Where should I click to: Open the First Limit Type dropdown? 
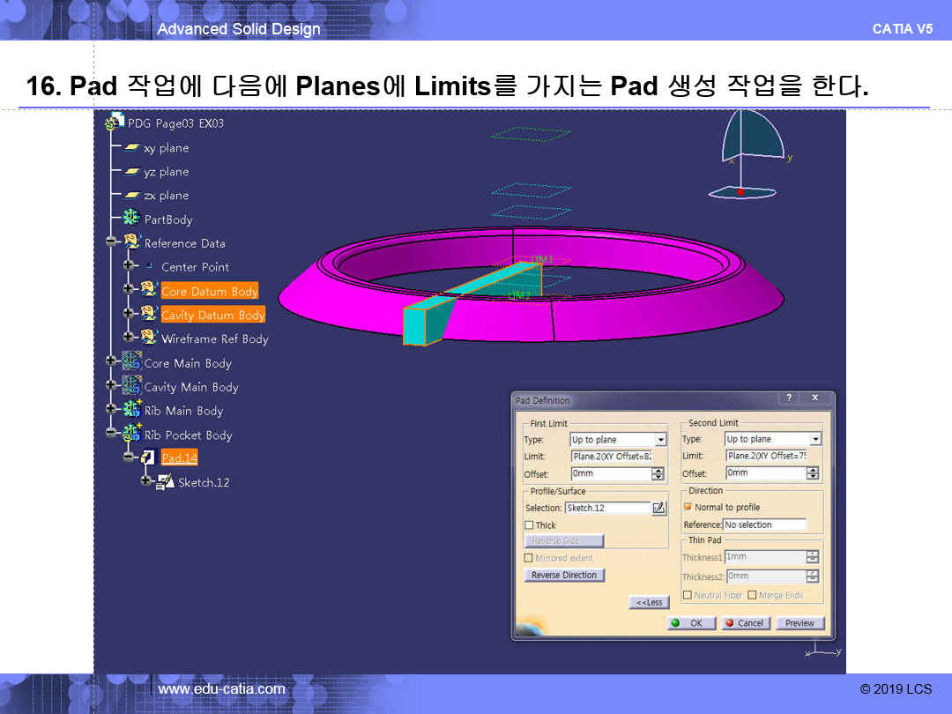click(x=660, y=440)
